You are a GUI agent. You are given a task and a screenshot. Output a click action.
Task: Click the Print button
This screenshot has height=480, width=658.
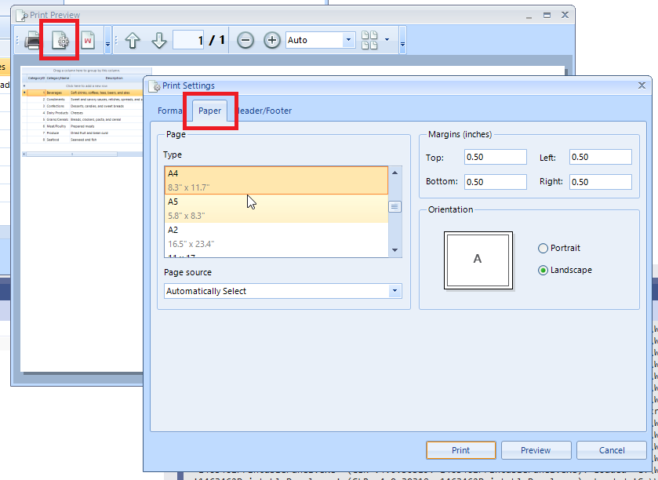pos(461,450)
